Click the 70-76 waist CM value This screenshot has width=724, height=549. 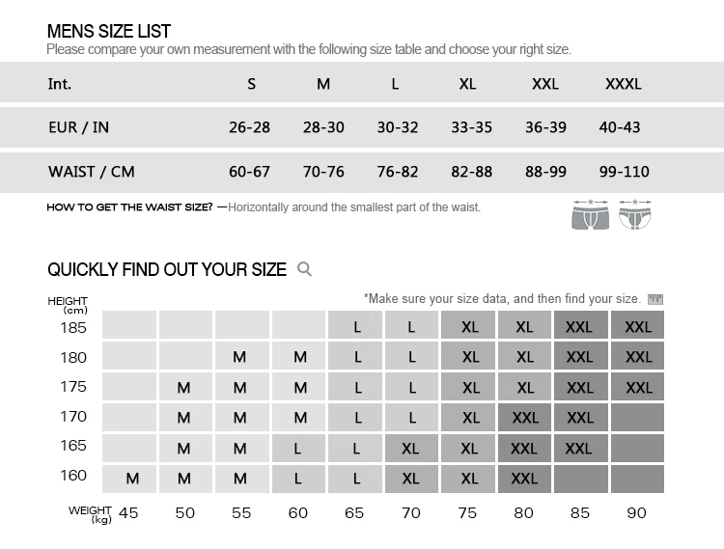pyautogui.click(x=323, y=172)
